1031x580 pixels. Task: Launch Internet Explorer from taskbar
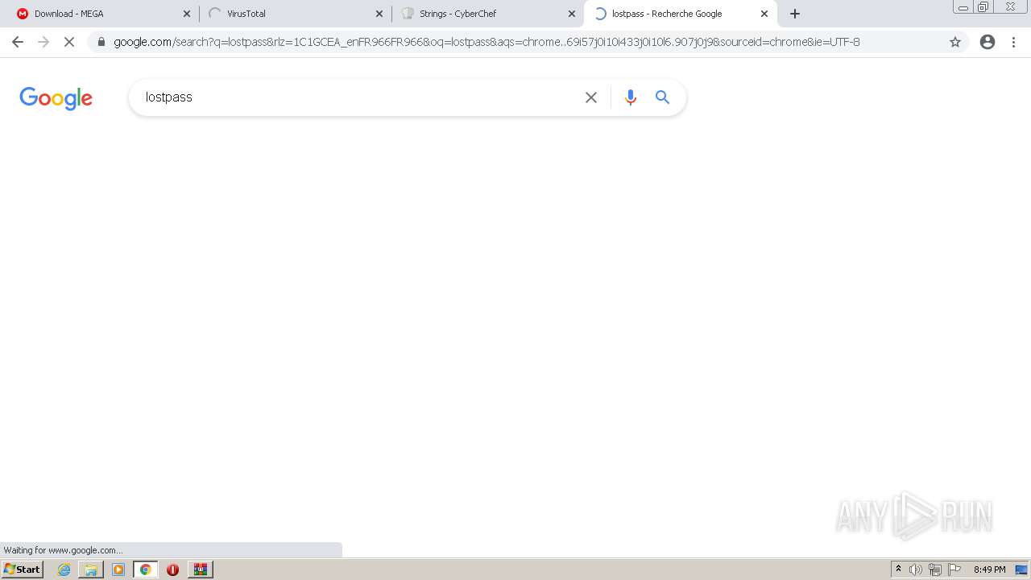coord(64,570)
